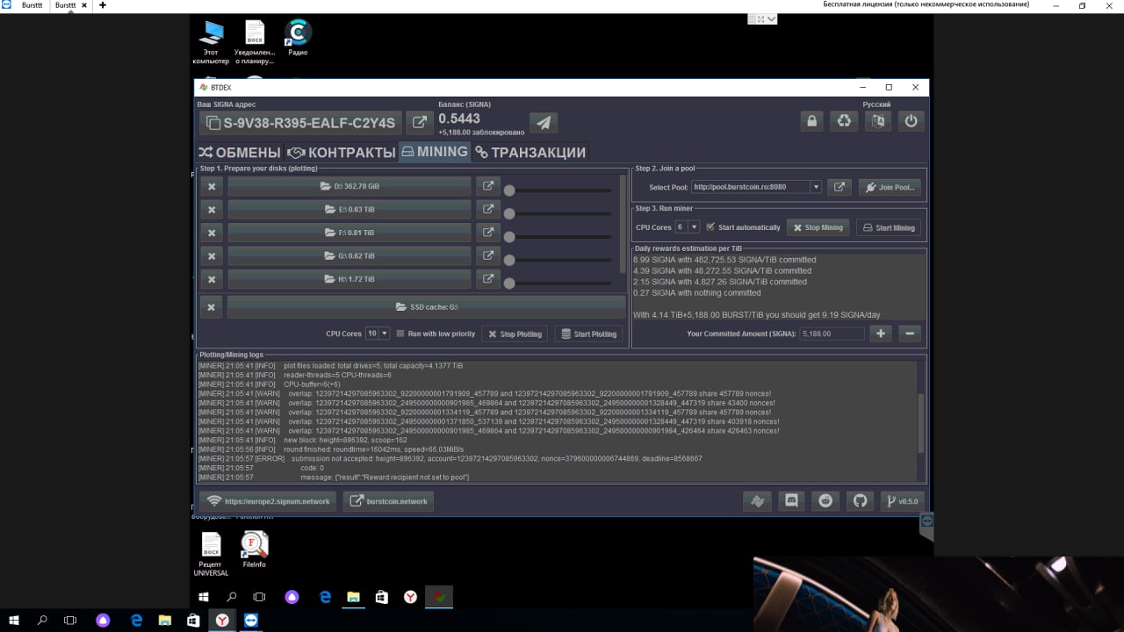
Task: Open the SIGNA address in explorer
Action: click(420, 123)
